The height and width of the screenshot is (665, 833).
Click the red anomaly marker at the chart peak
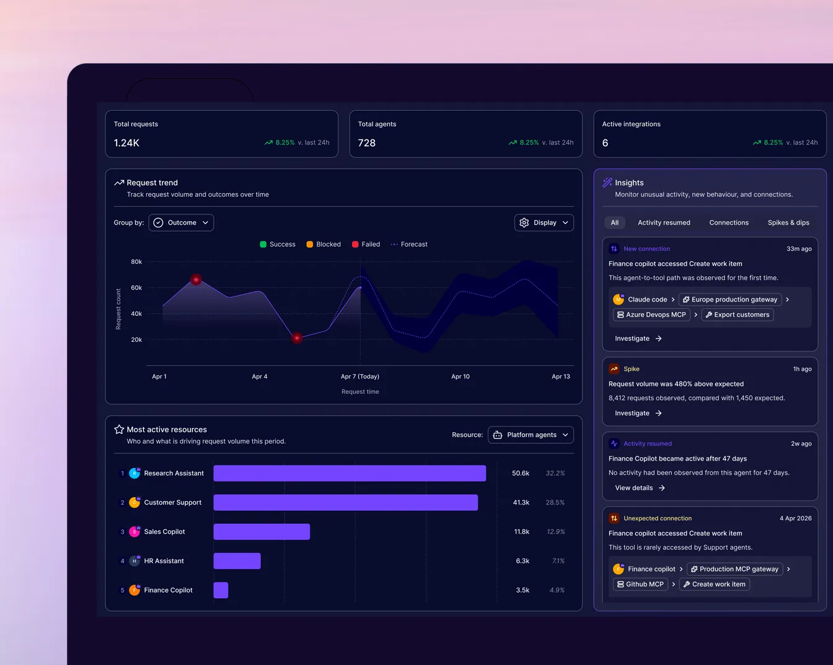coord(196,280)
